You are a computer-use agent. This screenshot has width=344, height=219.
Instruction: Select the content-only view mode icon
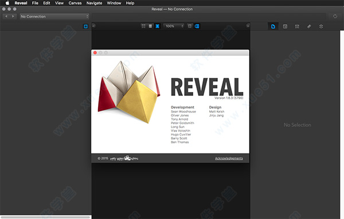[x=150, y=26]
